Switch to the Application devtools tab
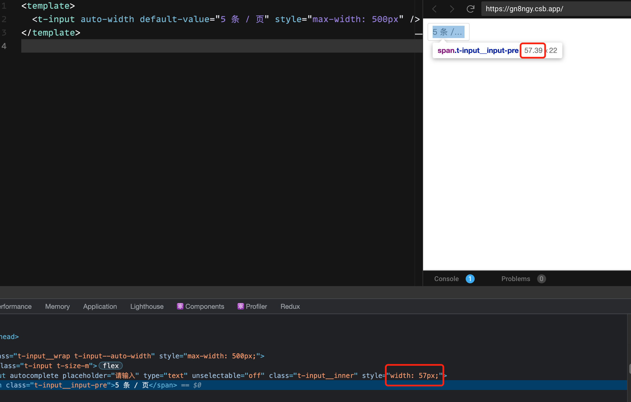The height and width of the screenshot is (402, 631). click(100, 307)
